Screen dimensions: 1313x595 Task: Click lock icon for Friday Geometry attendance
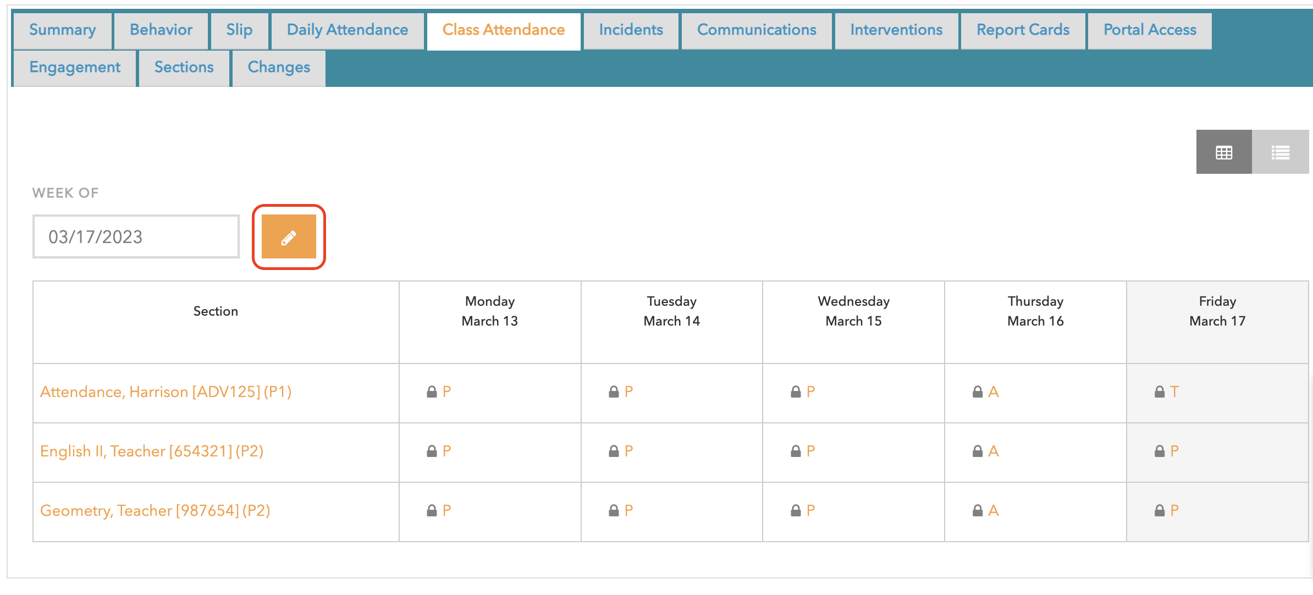coord(1159,511)
